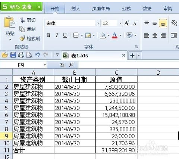The height and width of the screenshot is (159, 179).
Task: Expand the font size 12 dropdown
Action: [x=120, y=23]
